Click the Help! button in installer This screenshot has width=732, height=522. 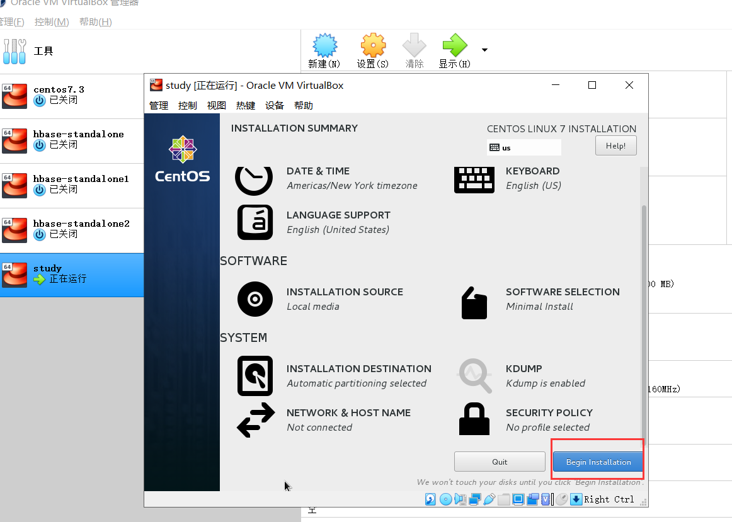point(615,146)
